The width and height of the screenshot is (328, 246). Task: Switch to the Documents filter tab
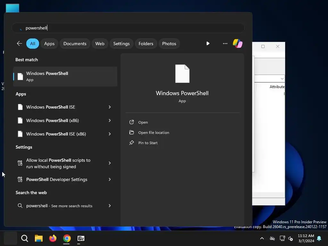[75, 44]
